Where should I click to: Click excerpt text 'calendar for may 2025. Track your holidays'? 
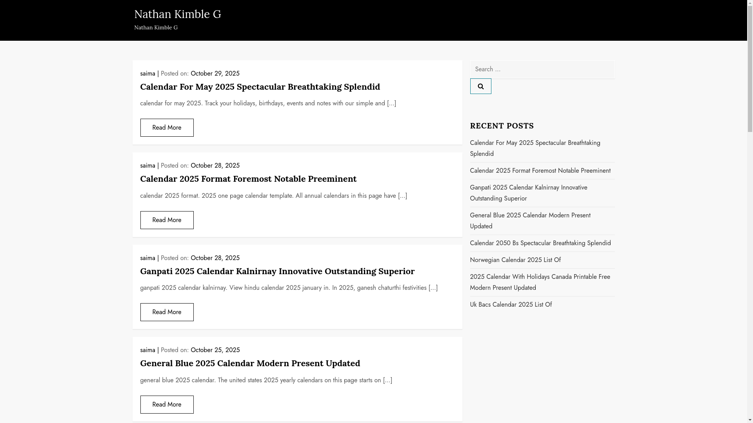pyautogui.click(x=268, y=103)
